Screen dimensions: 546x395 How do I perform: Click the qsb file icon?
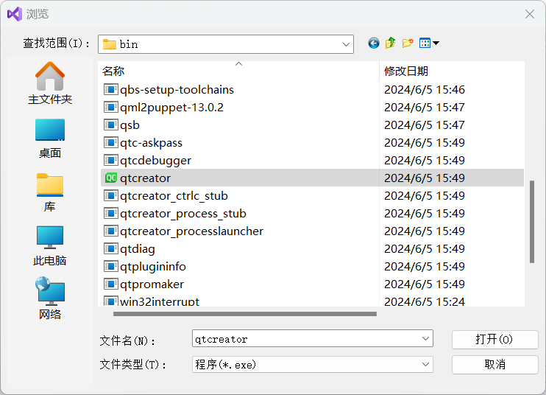110,125
